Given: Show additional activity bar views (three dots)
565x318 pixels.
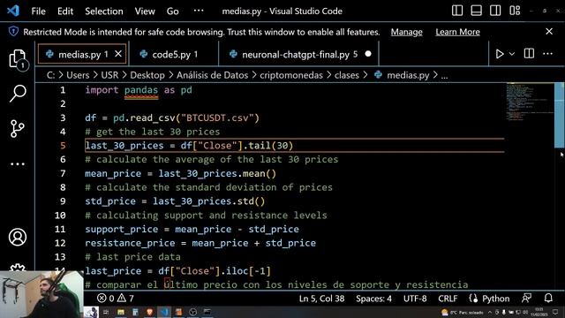Looking at the screenshot, I should pyautogui.click(x=18, y=164).
